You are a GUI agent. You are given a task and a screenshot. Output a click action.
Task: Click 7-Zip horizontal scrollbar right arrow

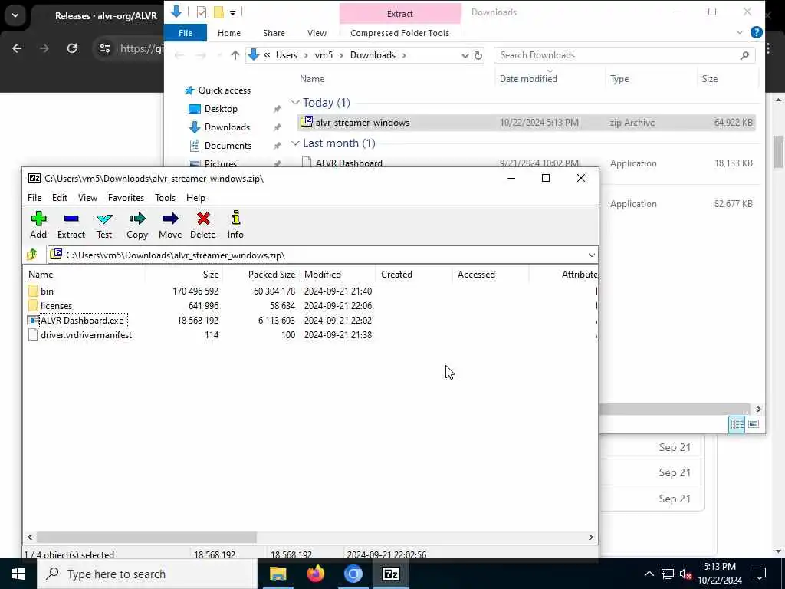click(x=590, y=537)
